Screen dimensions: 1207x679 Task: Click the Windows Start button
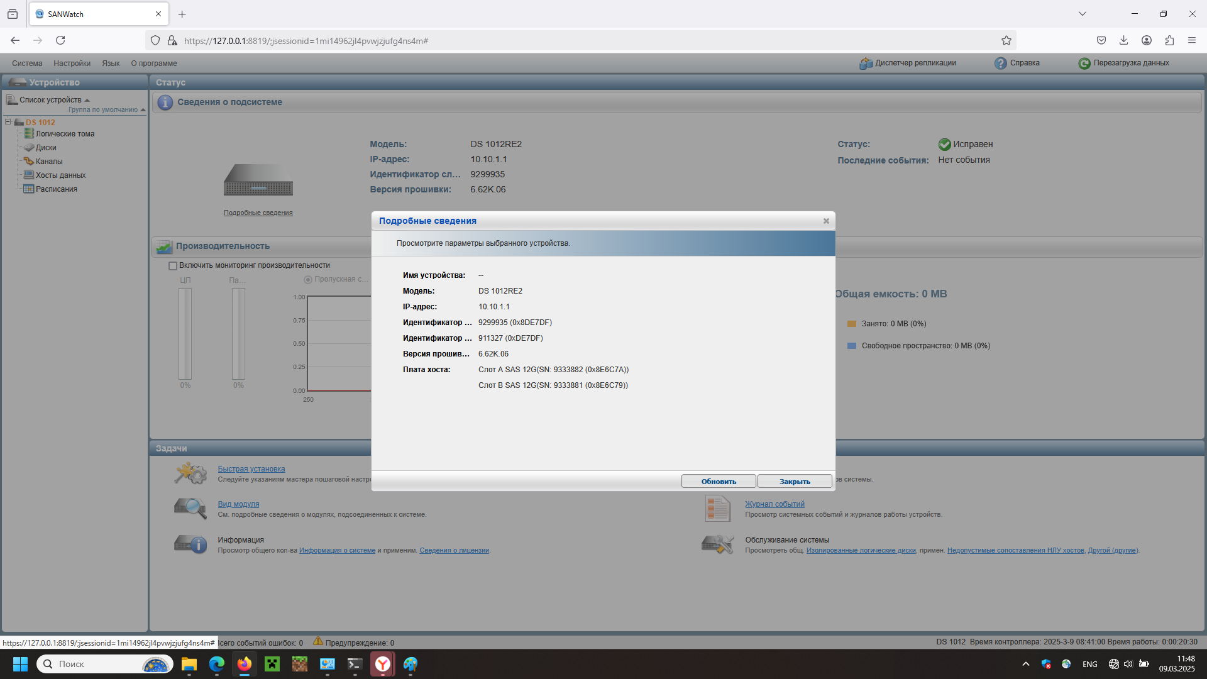(20, 664)
